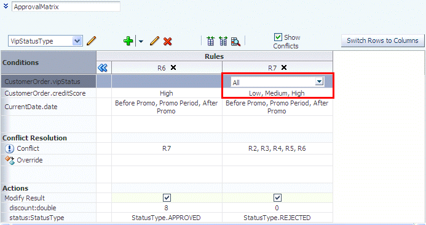Click the Override icon
Image resolution: width=426 pixels, height=225 pixels.
(x=9, y=160)
